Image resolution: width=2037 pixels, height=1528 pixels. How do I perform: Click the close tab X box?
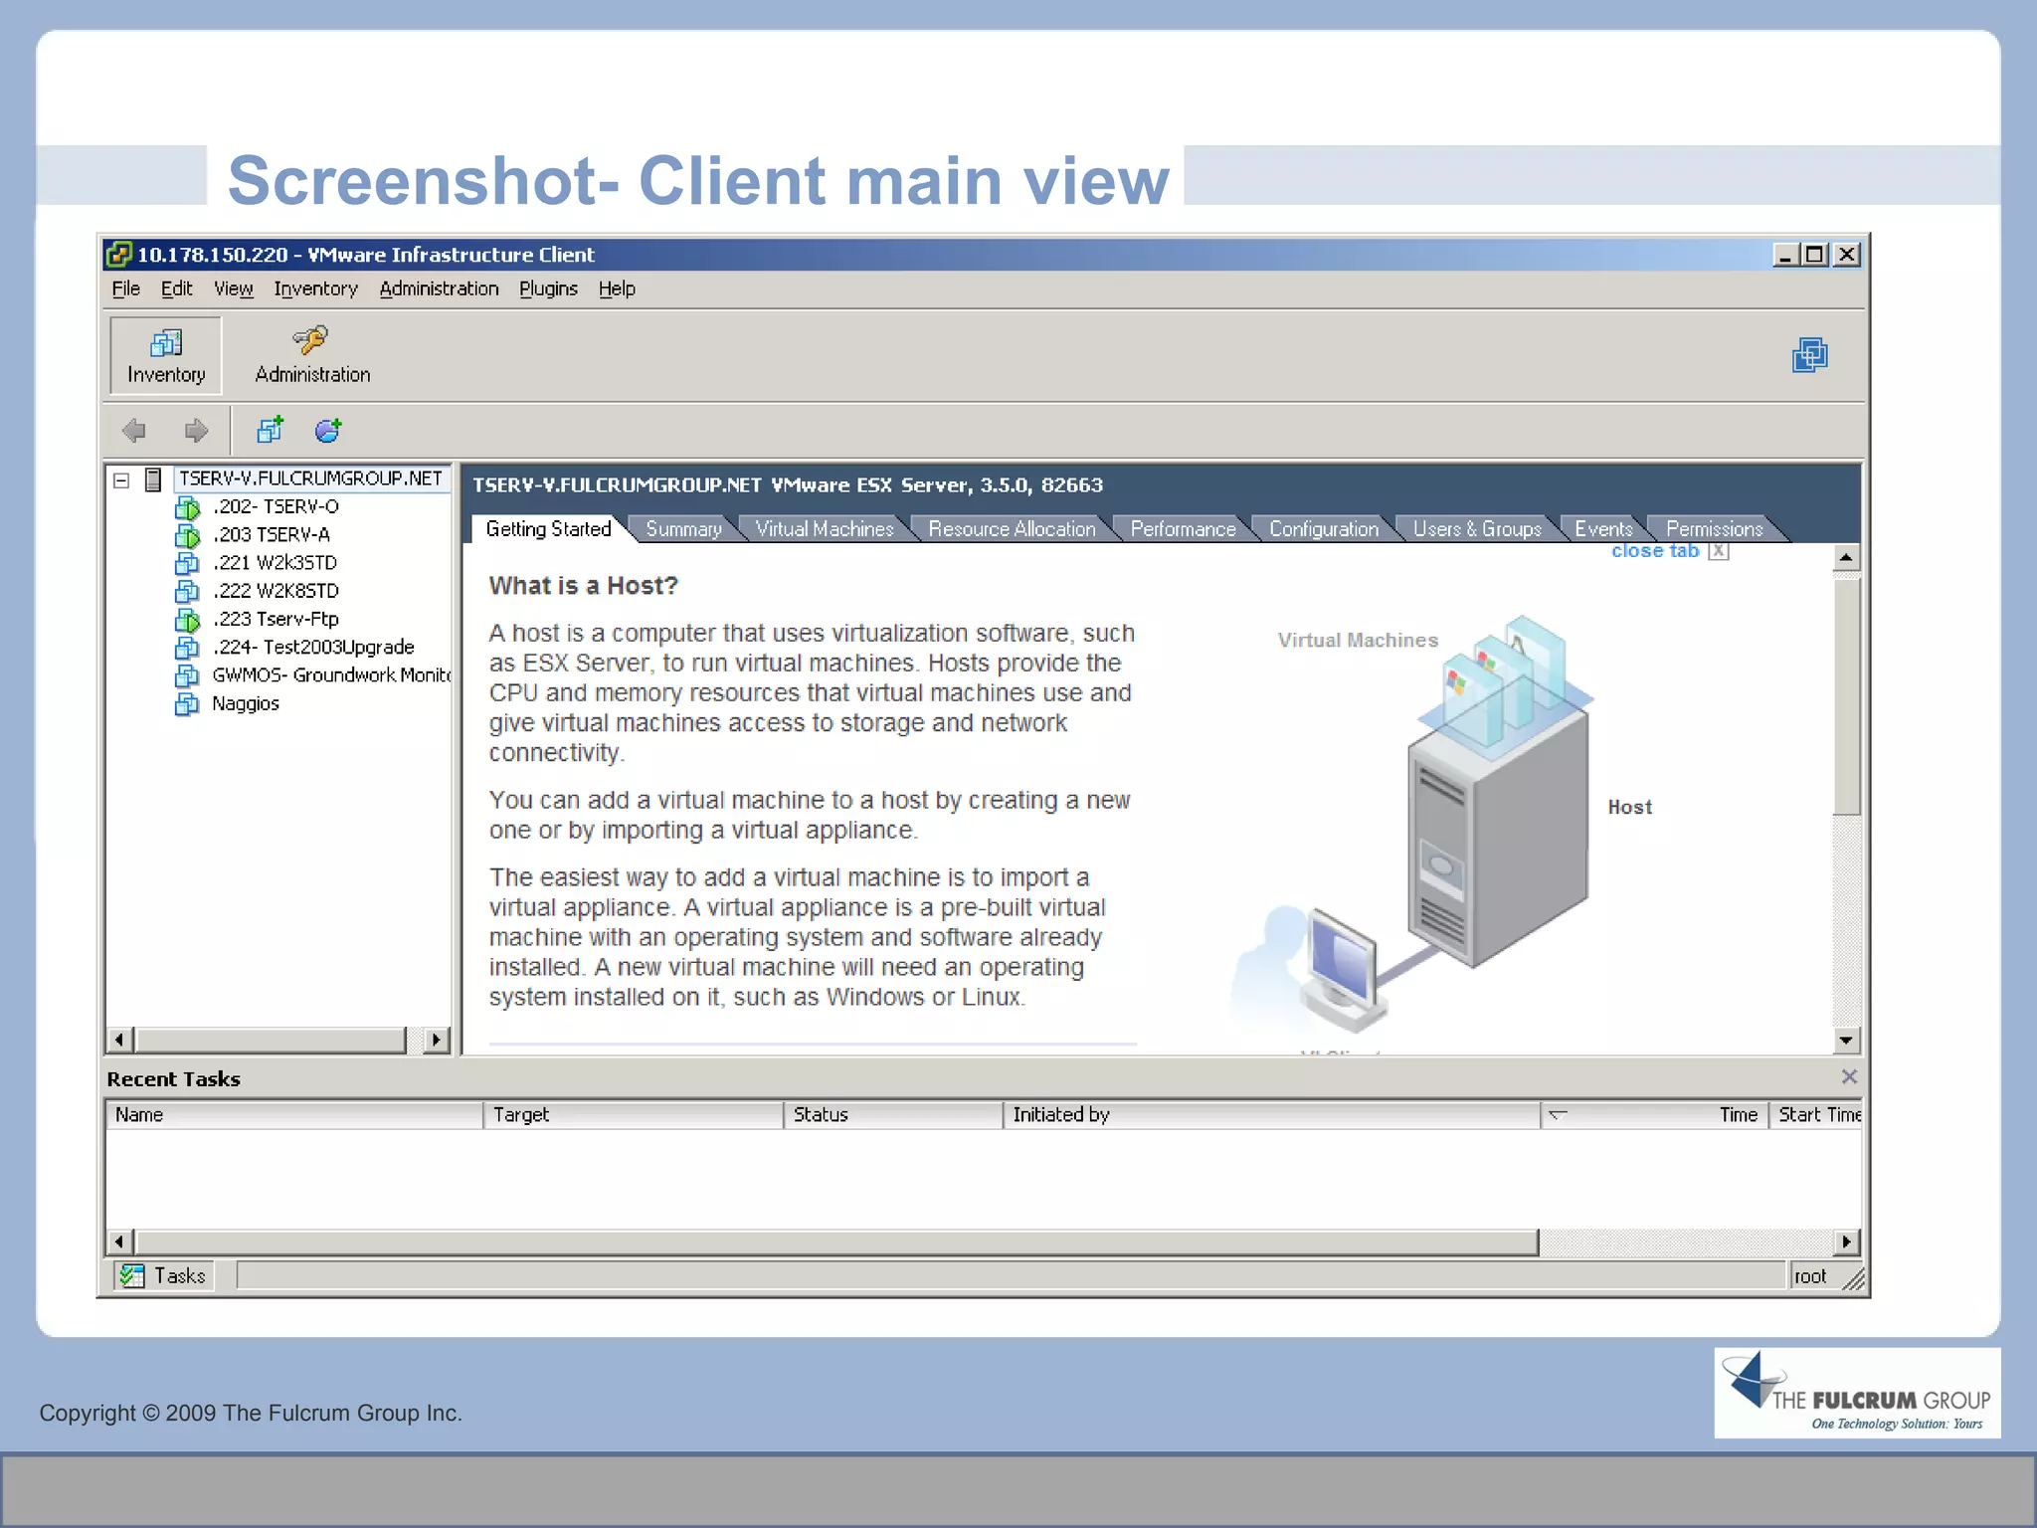tap(1719, 551)
